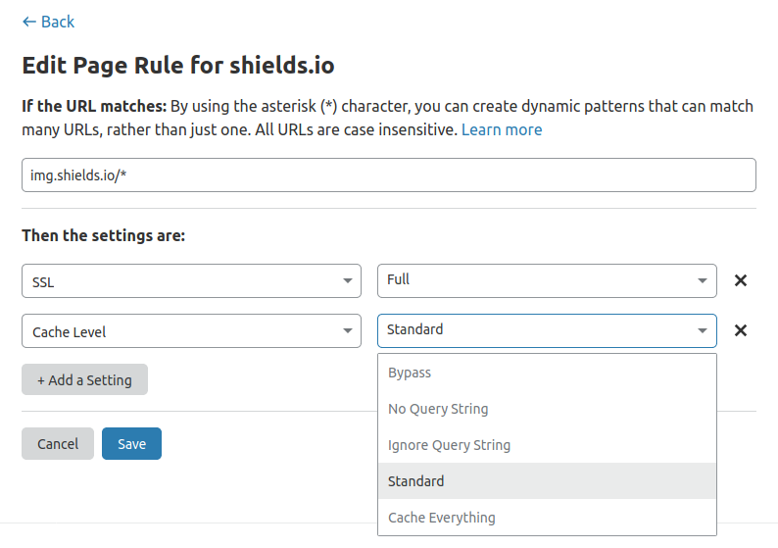Select Standard in the dropdown list
Screen dimensions: 778x548
(x=415, y=481)
